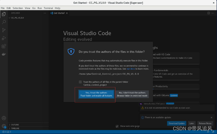The image size is (217, 134).
Task: Open the Manage gear icon
Action: point(4,126)
